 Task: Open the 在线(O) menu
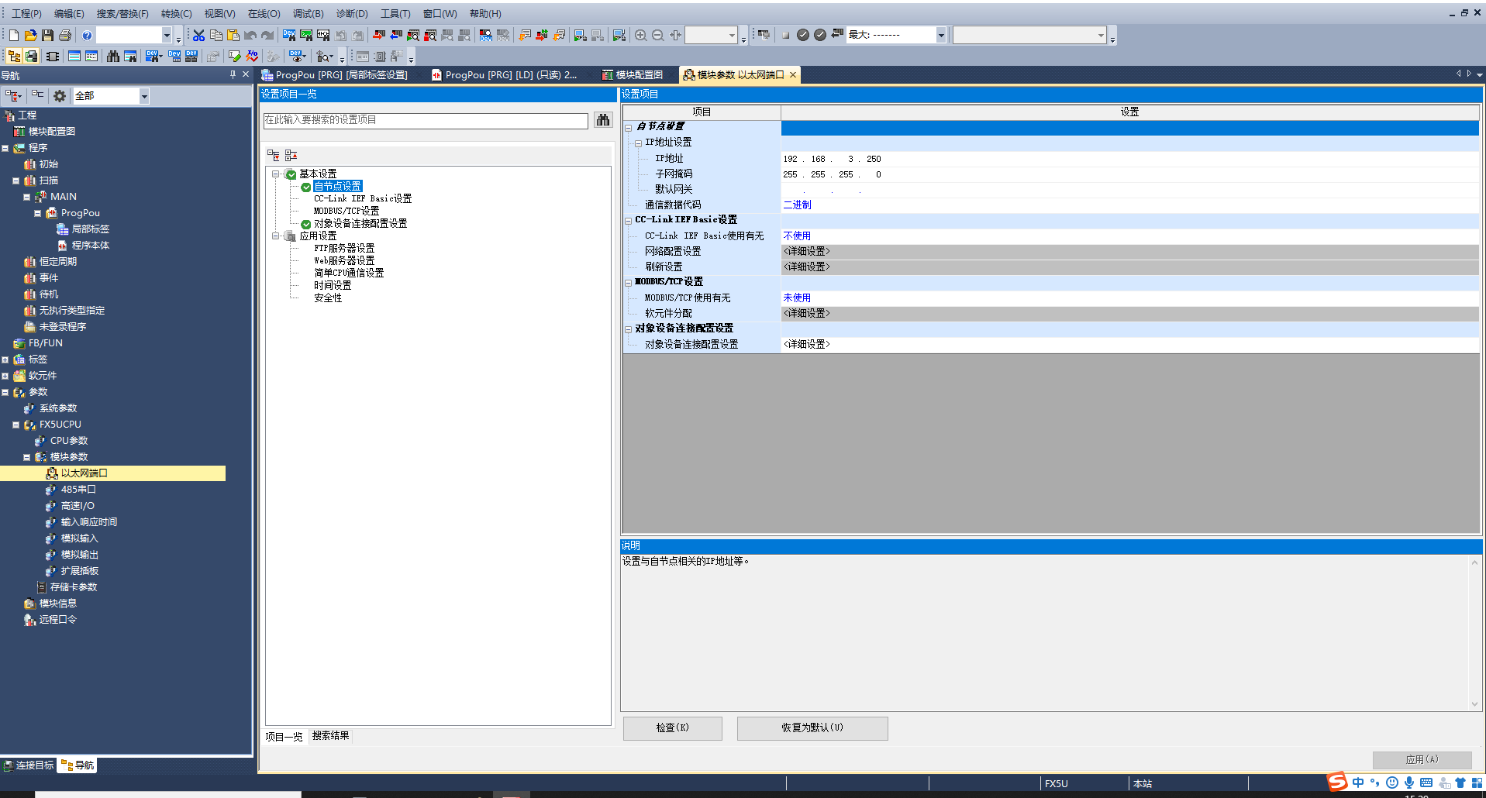[x=264, y=14]
